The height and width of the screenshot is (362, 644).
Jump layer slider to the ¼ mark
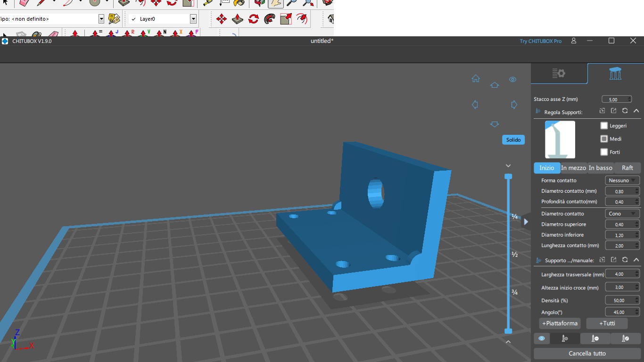(x=515, y=216)
